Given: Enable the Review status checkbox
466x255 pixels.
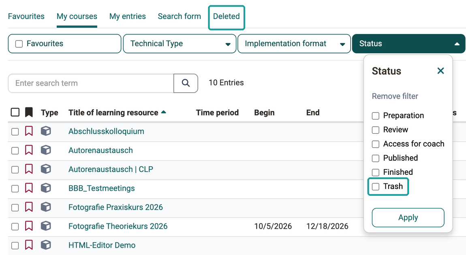Looking at the screenshot, I should coord(376,130).
